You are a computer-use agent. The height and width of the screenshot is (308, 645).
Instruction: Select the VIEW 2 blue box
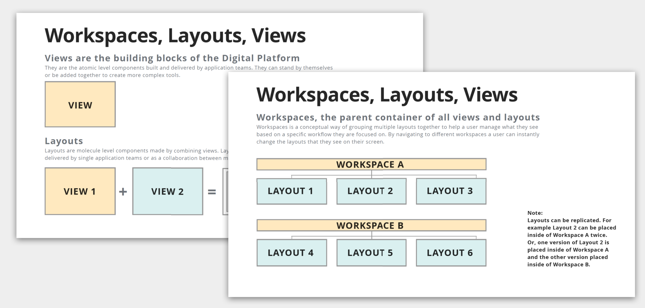coord(168,191)
